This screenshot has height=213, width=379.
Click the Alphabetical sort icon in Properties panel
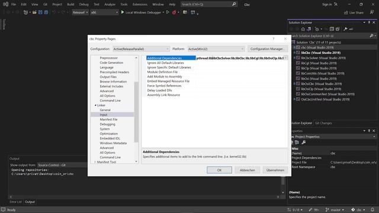tap(297, 143)
